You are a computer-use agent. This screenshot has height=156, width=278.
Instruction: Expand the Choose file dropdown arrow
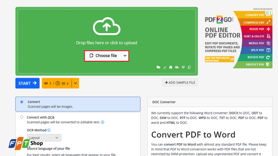(x=125, y=56)
